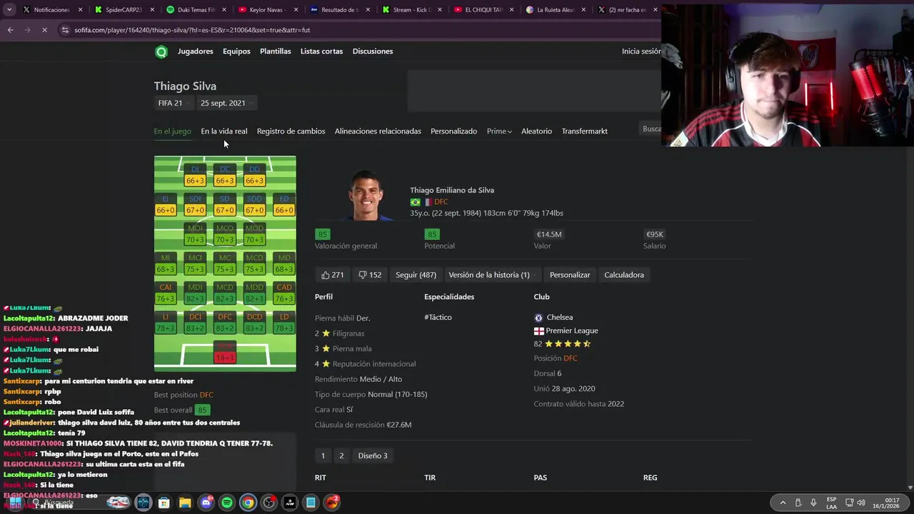
Task: Click the Personalizar button
Action: 570,275
